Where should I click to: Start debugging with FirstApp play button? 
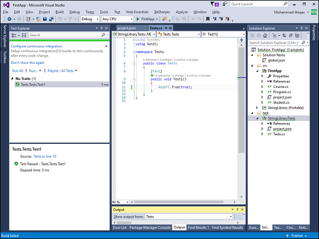coord(138,19)
